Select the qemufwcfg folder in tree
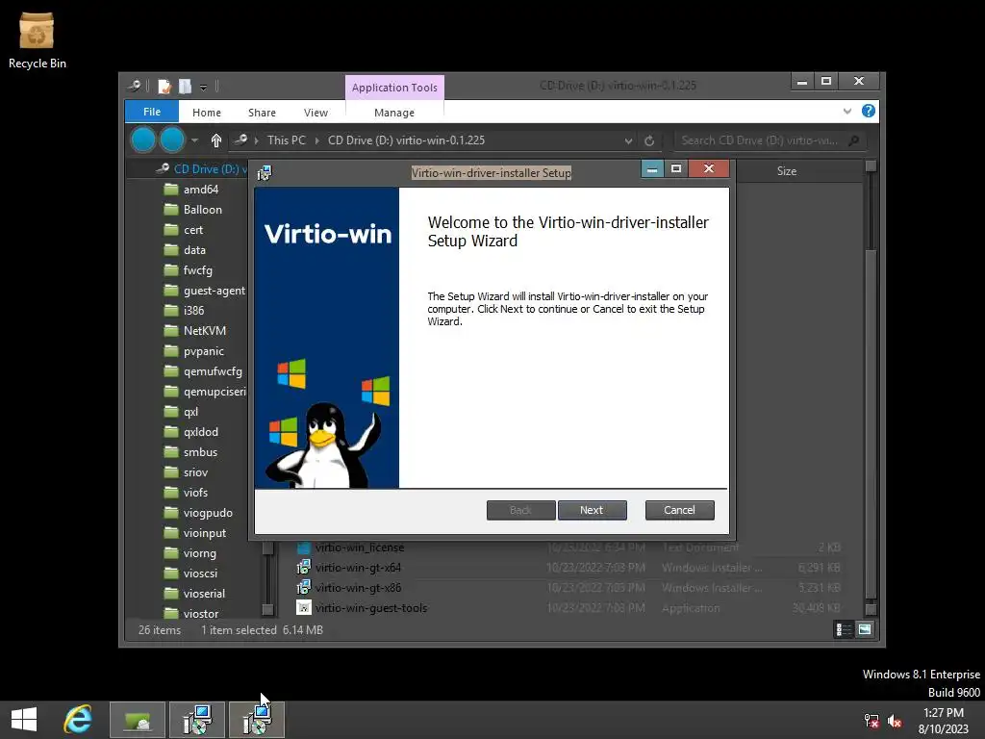This screenshot has width=985, height=739. tap(203, 371)
